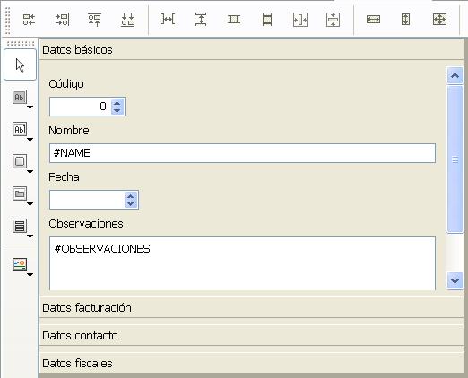Select the button control tool
The height and width of the screenshot is (378, 468).
(20, 161)
